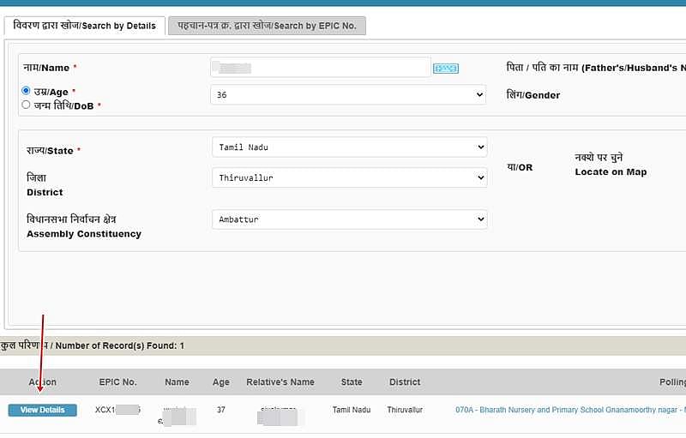686x438 pixels.
Task: Click the Age column header in results
Action: [220, 382]
